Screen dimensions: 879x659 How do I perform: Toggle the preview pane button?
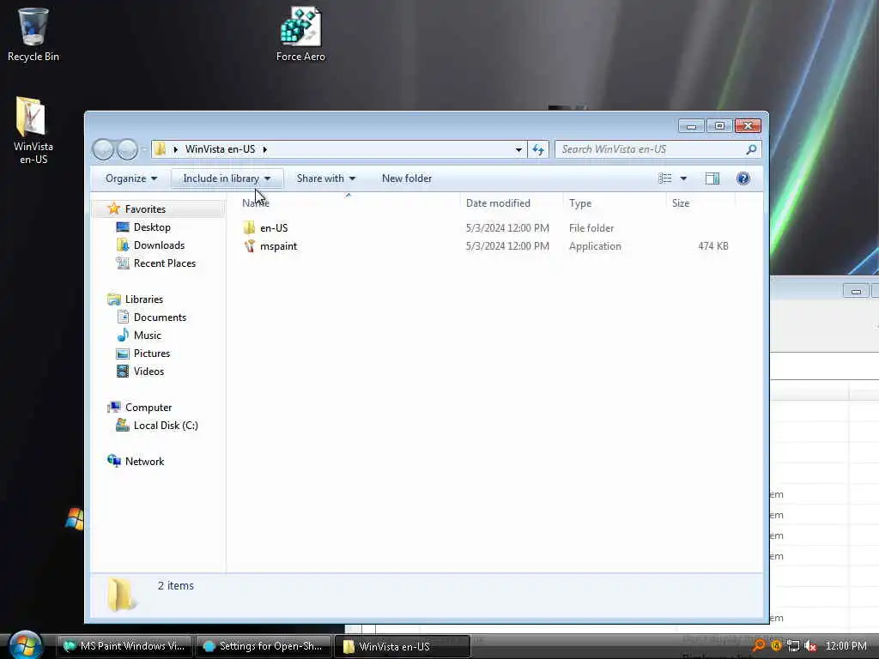pos(712,178)
